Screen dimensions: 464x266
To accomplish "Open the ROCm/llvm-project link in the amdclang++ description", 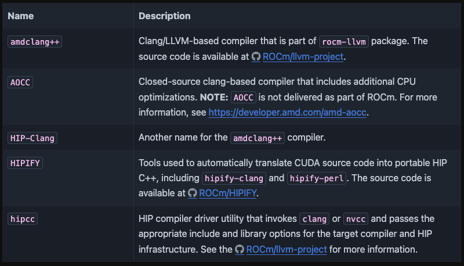I will (304, 57).
